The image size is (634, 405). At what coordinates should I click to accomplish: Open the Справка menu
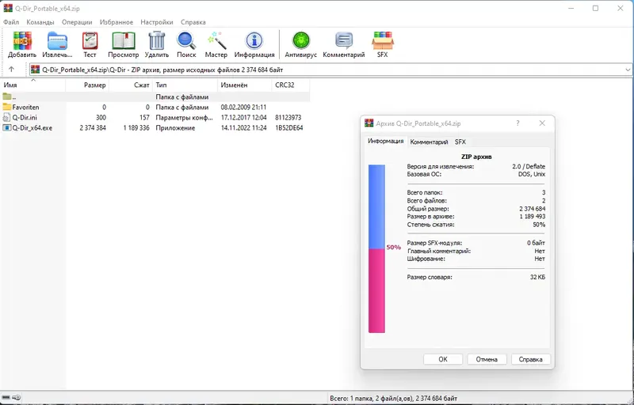pyautogui.click(x=193, y=22)
